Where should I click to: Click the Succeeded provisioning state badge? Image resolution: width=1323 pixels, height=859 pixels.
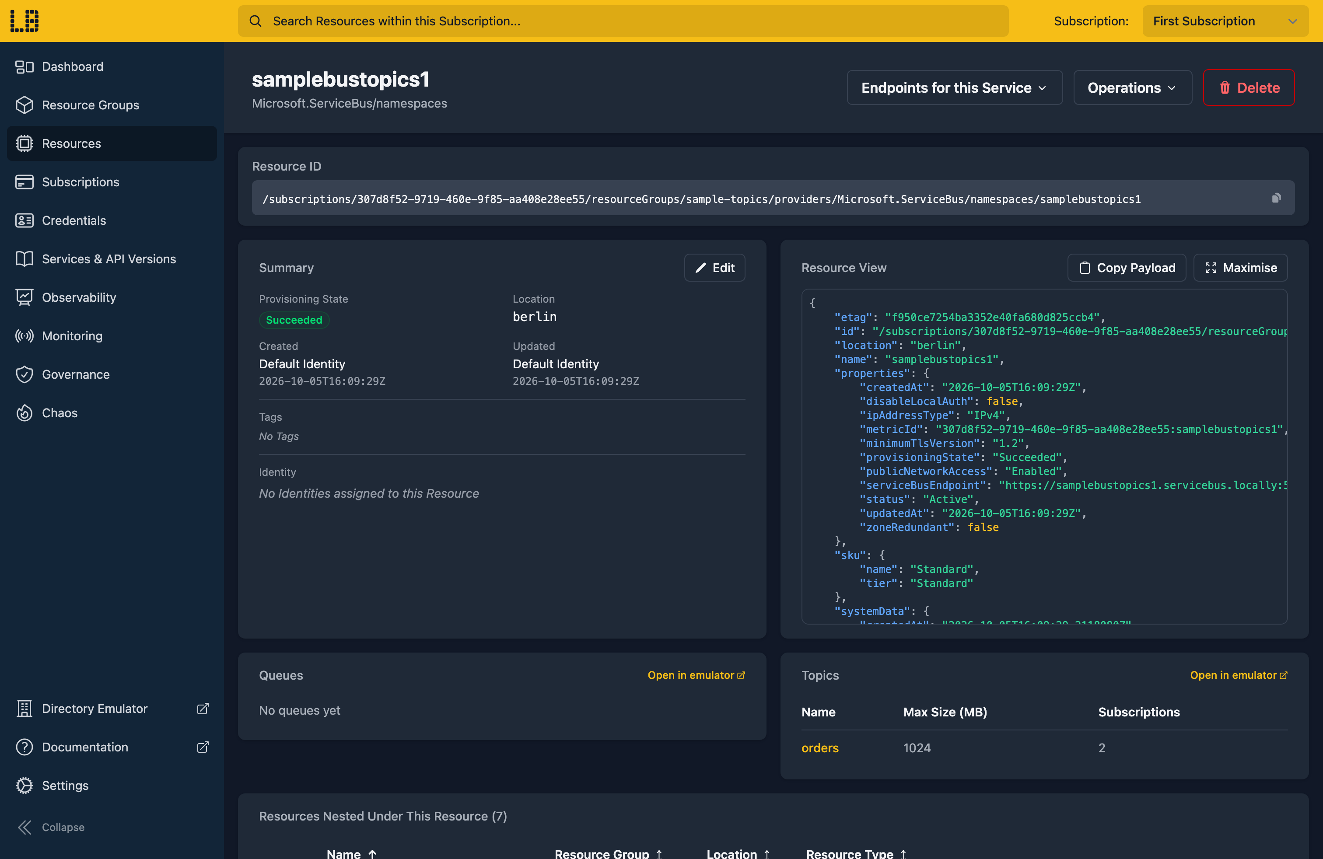294,320
